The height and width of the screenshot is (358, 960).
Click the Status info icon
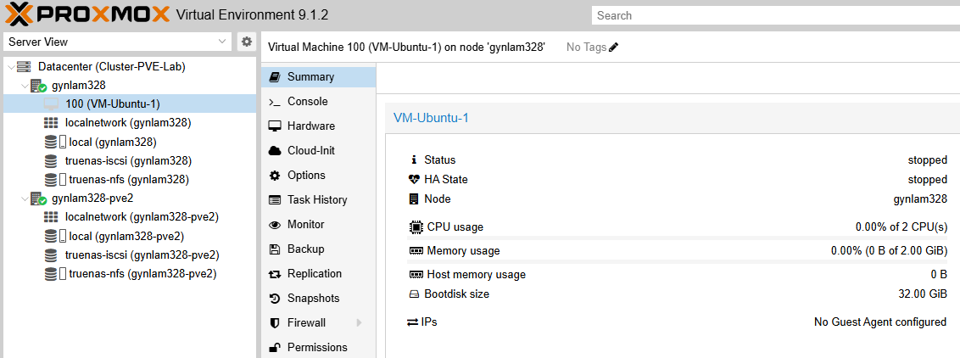(414, 160)
